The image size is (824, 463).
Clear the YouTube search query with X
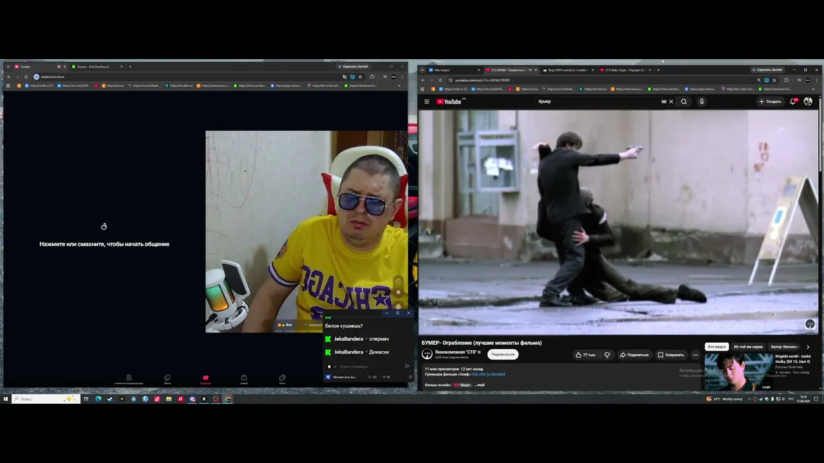671,102
